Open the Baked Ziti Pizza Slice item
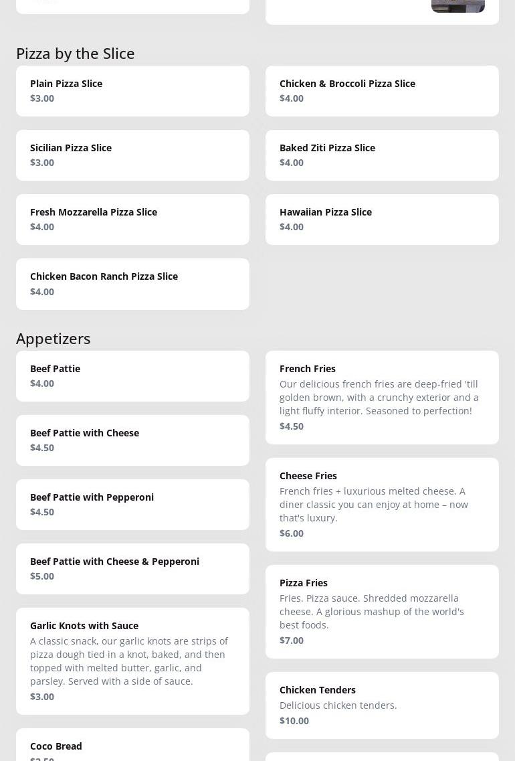The width and height of the screenshot is (515, 761). coord(382,155)
